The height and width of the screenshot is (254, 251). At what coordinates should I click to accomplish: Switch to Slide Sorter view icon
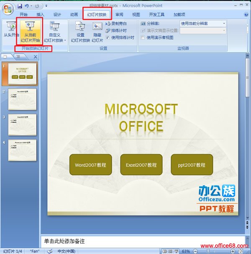170,251
